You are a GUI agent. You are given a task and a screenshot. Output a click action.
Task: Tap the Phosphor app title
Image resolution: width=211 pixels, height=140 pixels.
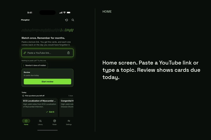pyautogui.click(x=25, y=20)
